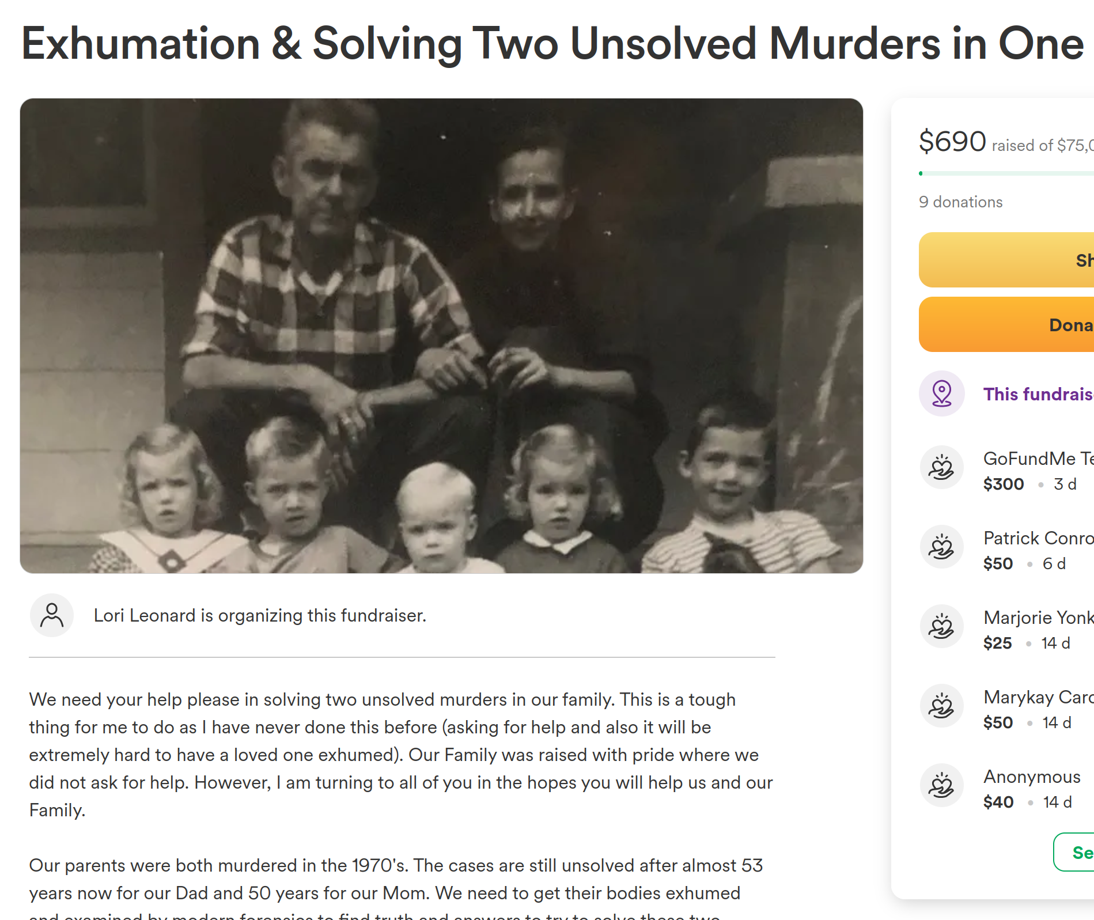The width and height of the screenshot is (1094, 920).
Task: Click the purple "This fundraiser" link text
Action: click(1038, 394)
